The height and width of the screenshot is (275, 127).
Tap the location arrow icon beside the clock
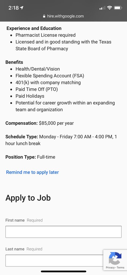click(x=22, y=8)
